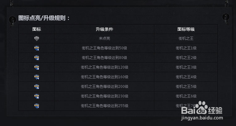Click the KOF level 7 icon

click(37, 106)
